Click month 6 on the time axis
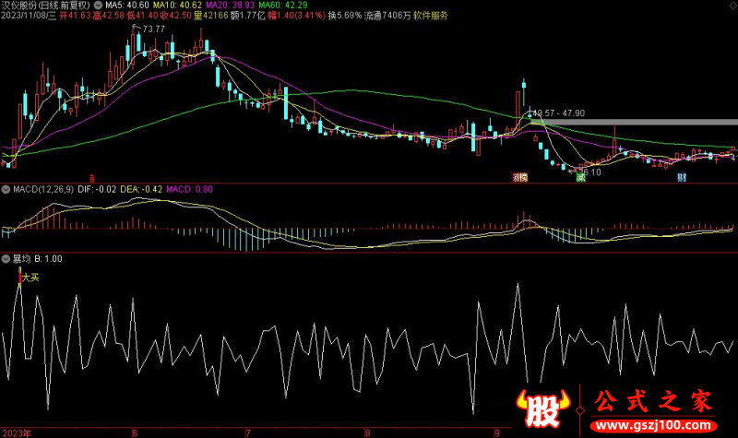This screenshot has width=738, height=438. tap(135, 433)
